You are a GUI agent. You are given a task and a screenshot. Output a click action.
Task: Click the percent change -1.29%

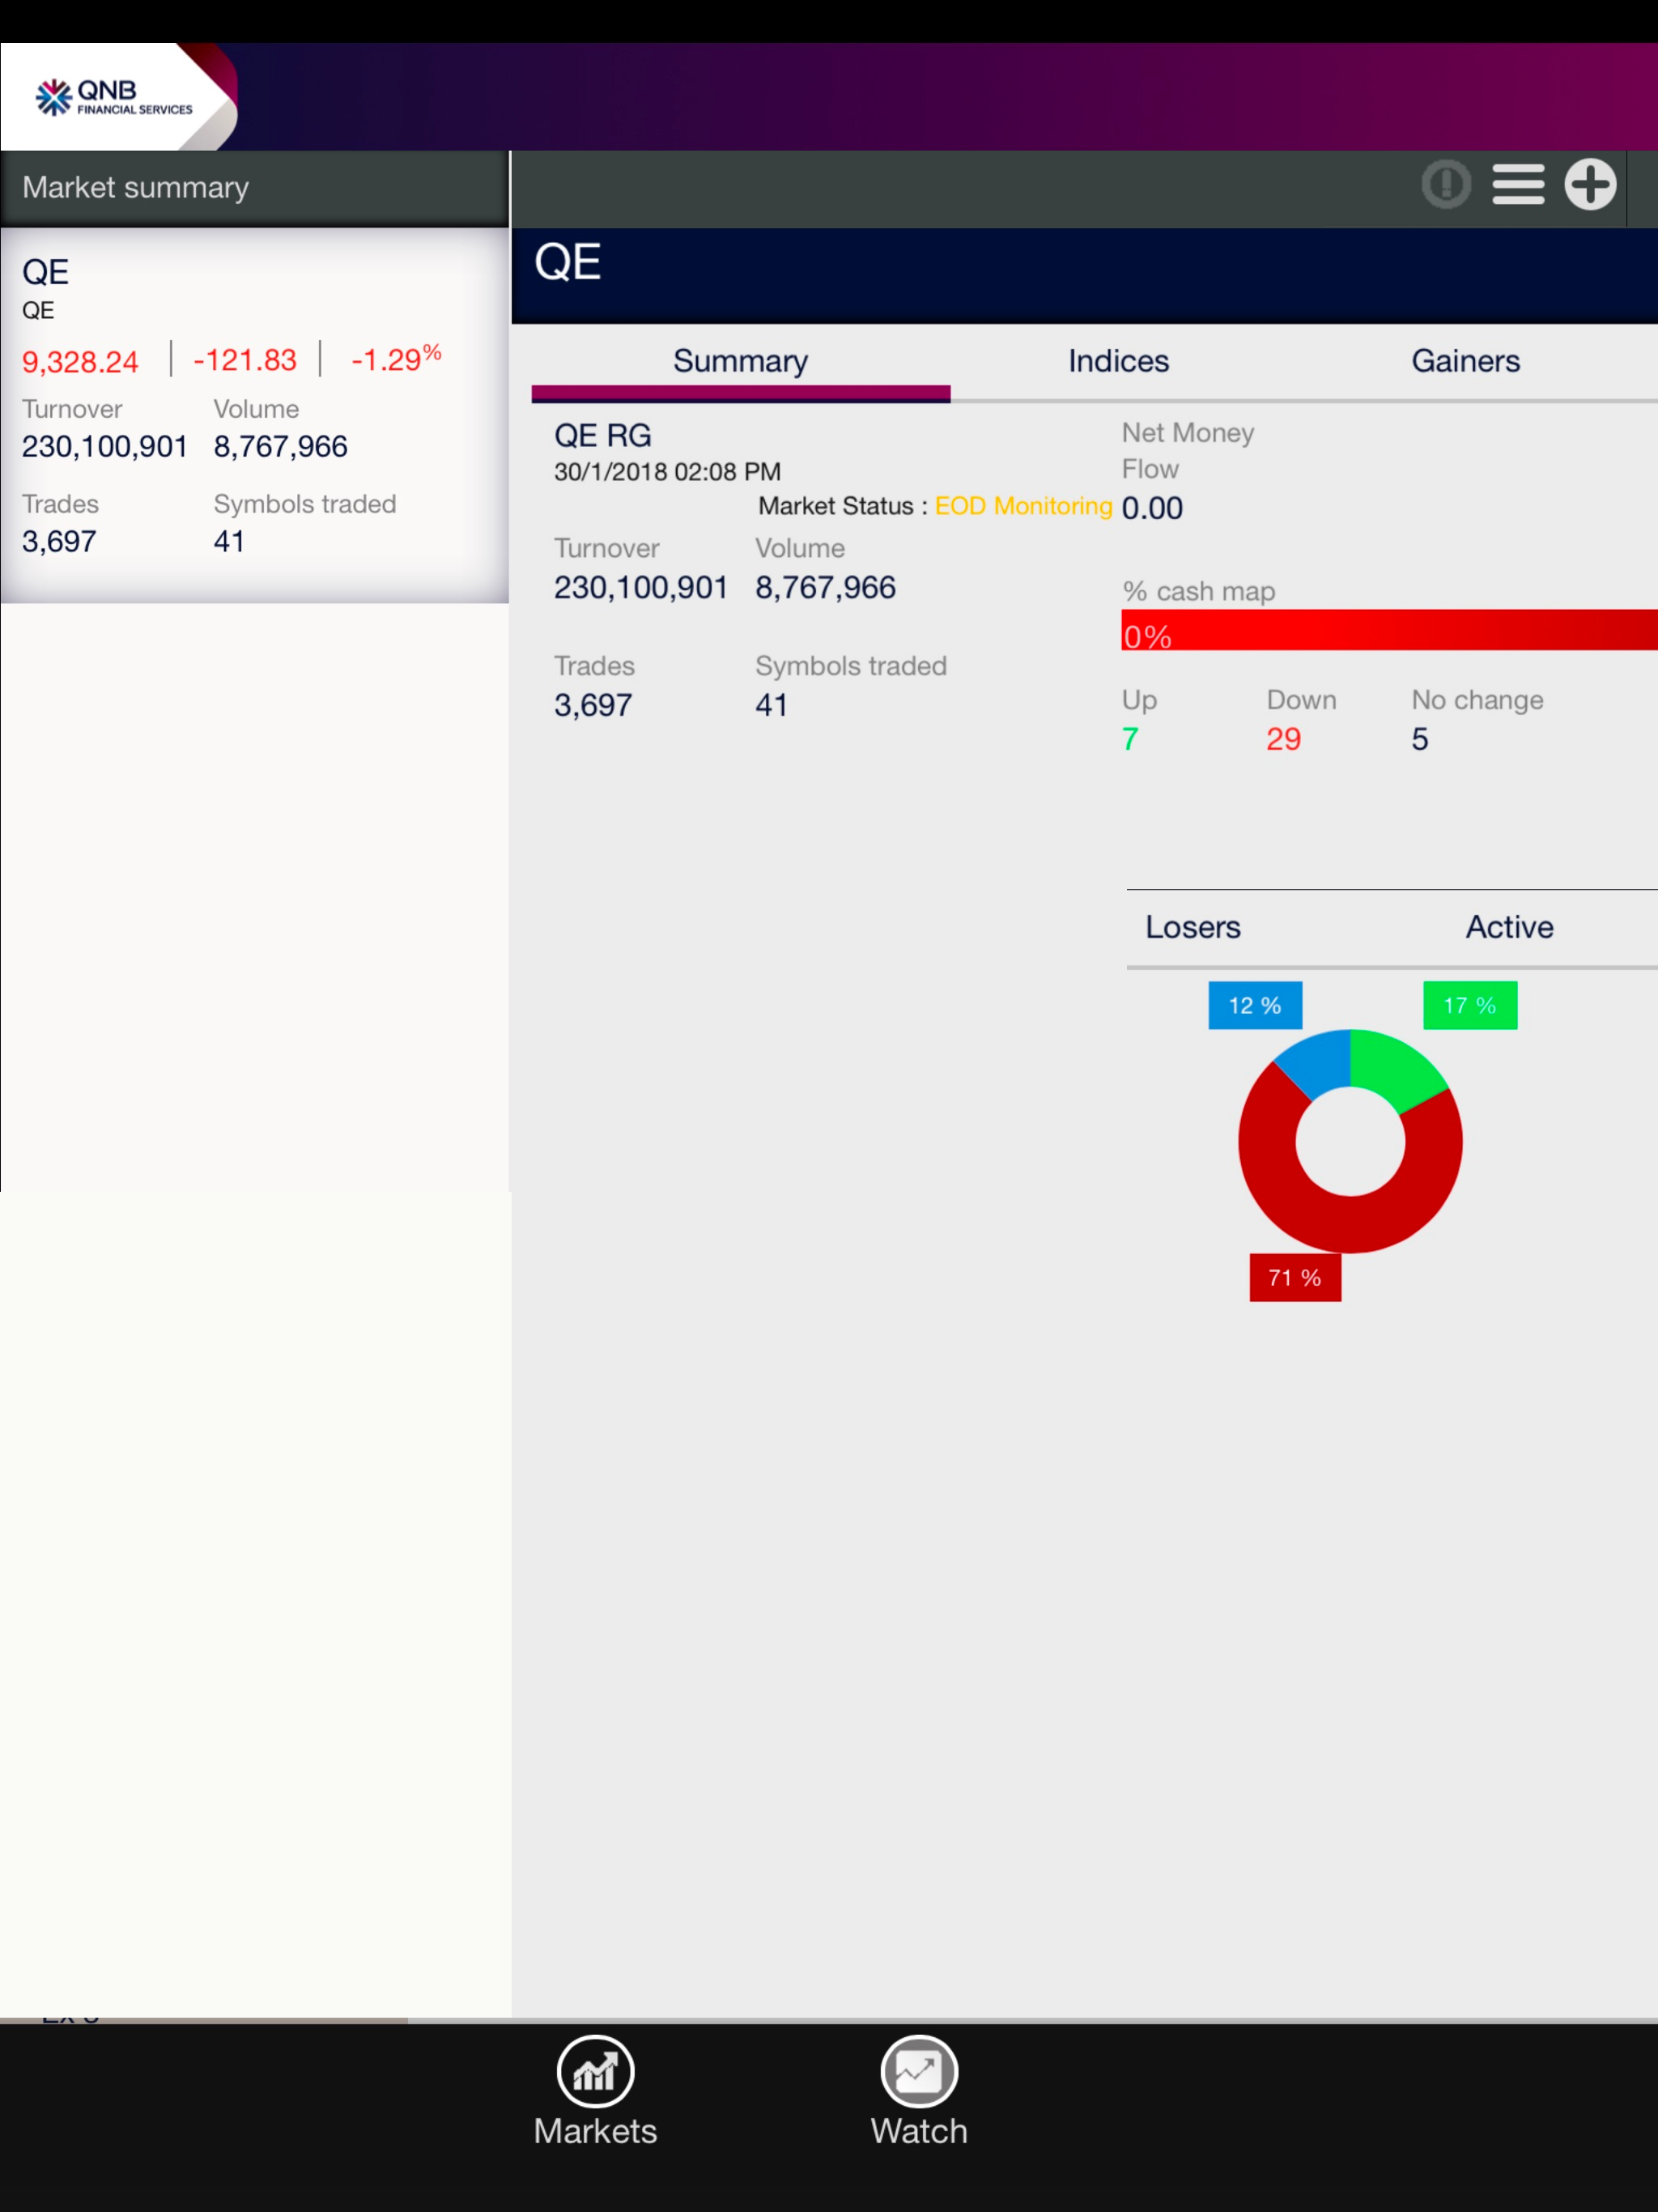pos(396,358)
